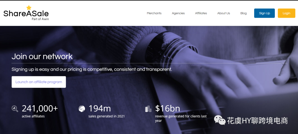Go to the Affiliates page

[x=201, y=13]
